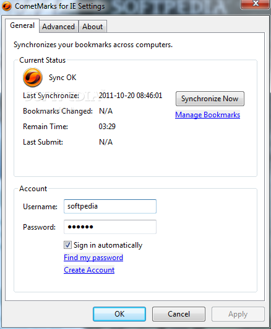This screenshot has height=329, width=271.
Task: Click the date 2011-10-20 08:46:01
Action: (x=131, y=96)
